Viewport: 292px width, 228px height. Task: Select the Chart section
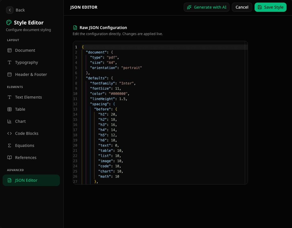pyautogui.click(x=31, y=121)
